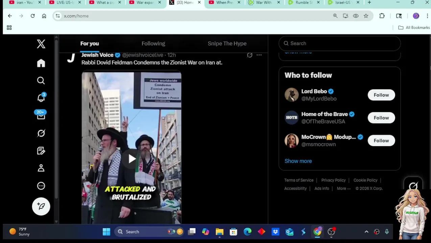Click browser Back arrow
This screenshot has width=431, height=243.
pos(10,16)
